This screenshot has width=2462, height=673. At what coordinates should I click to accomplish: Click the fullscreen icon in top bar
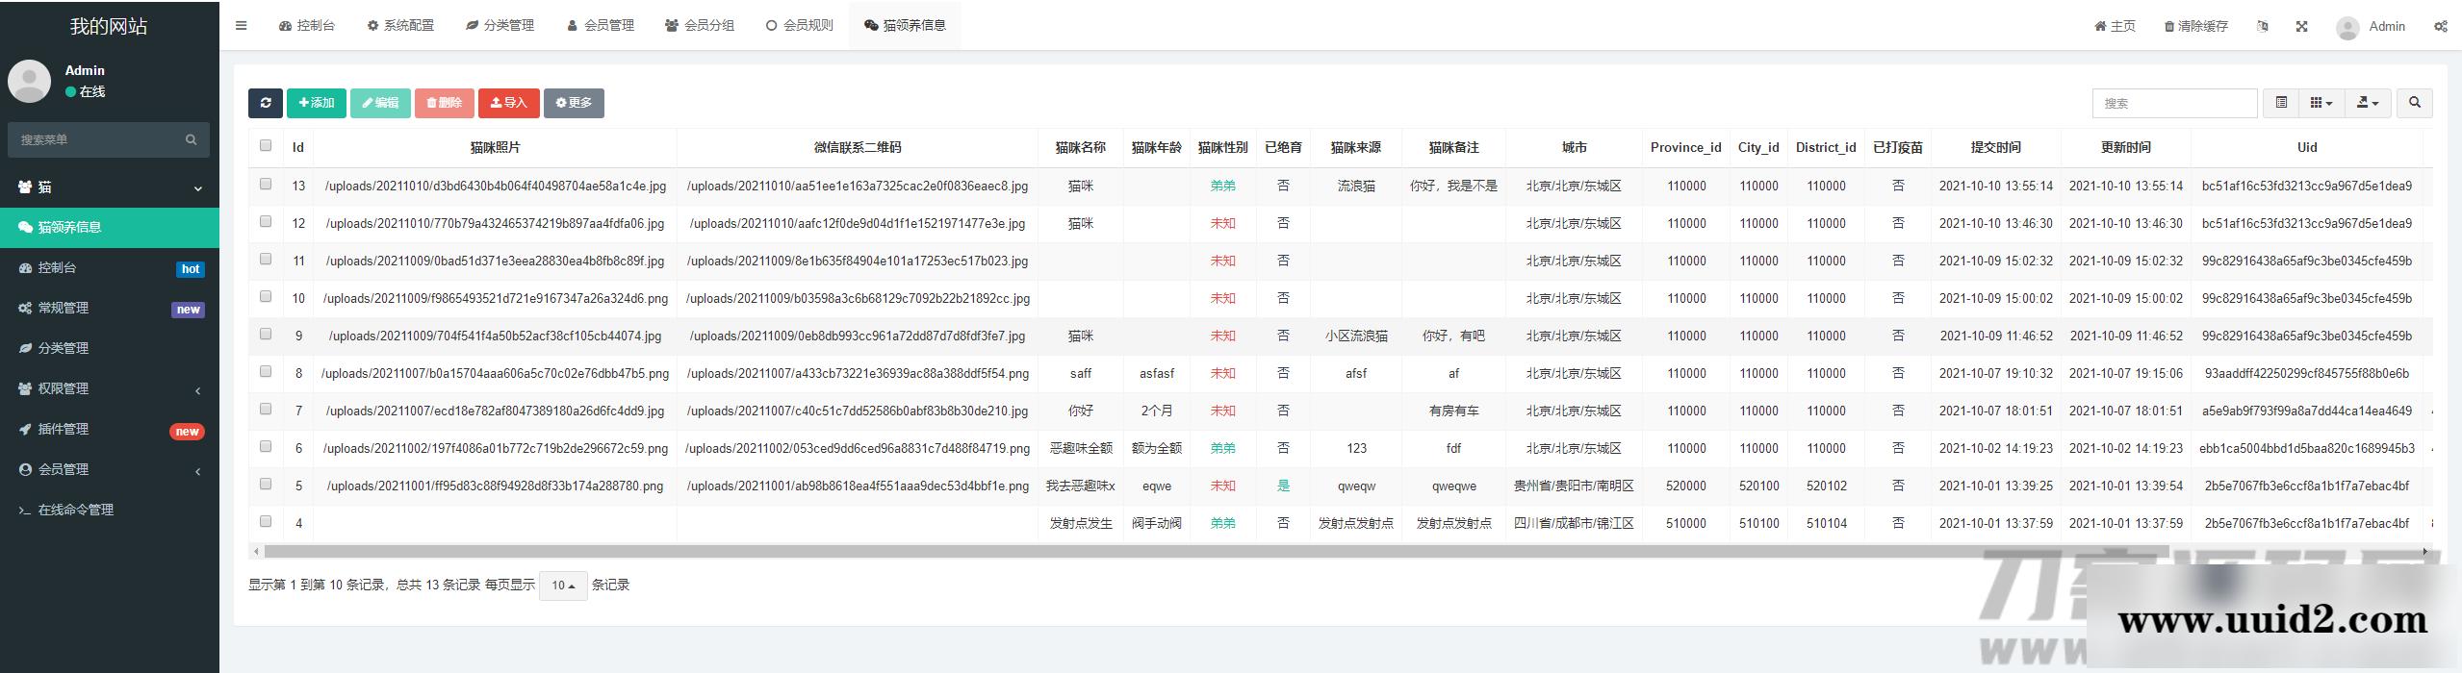coord(2301,27)
